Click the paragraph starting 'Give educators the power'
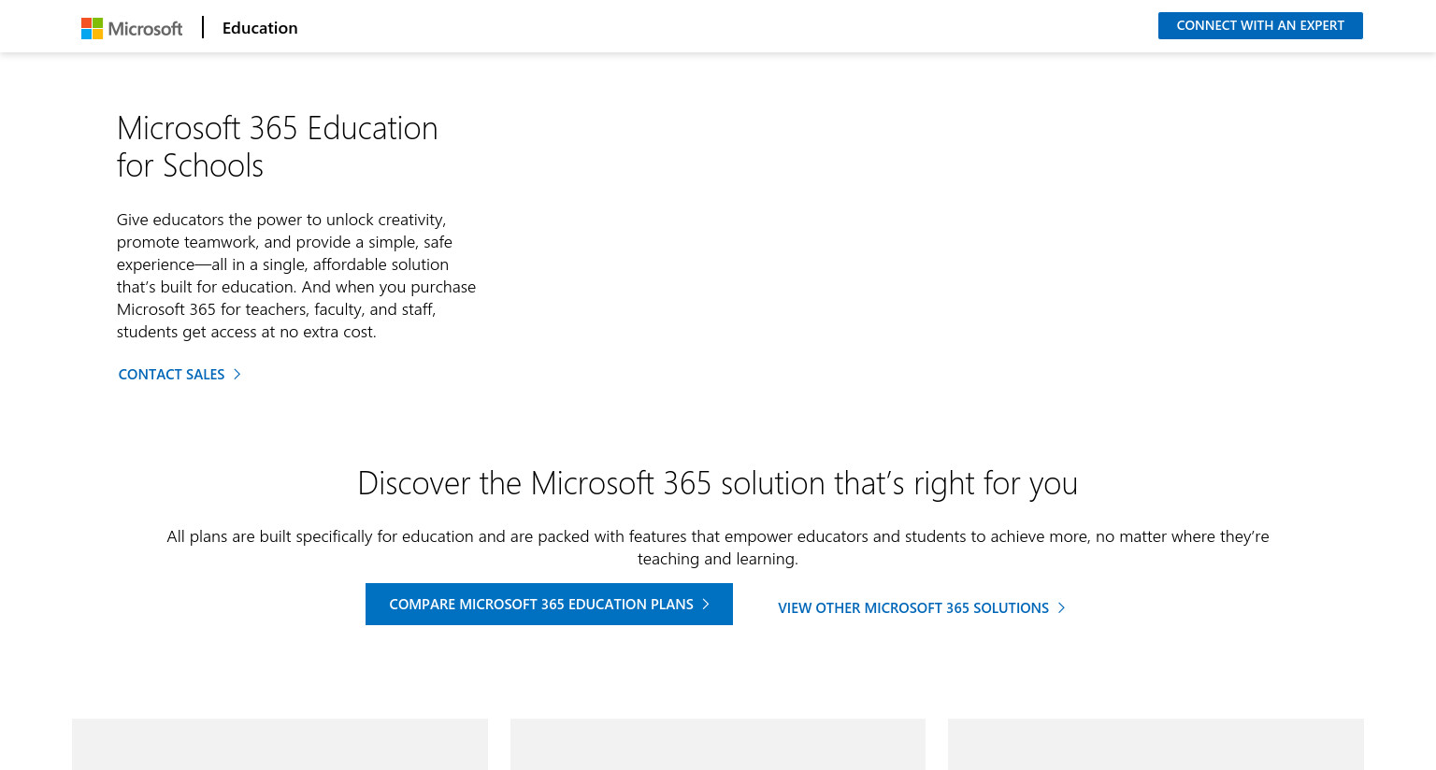The width and height of the screenshot is (1436, 770). point(296,276)
